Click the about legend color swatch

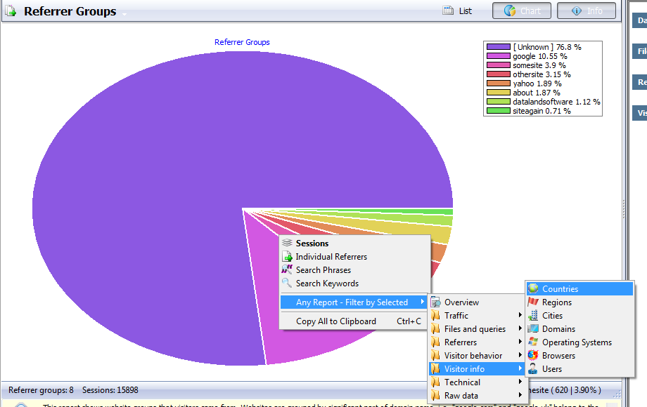[x=499, y=93]
